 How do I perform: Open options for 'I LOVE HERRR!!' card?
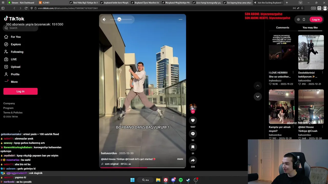293,73
